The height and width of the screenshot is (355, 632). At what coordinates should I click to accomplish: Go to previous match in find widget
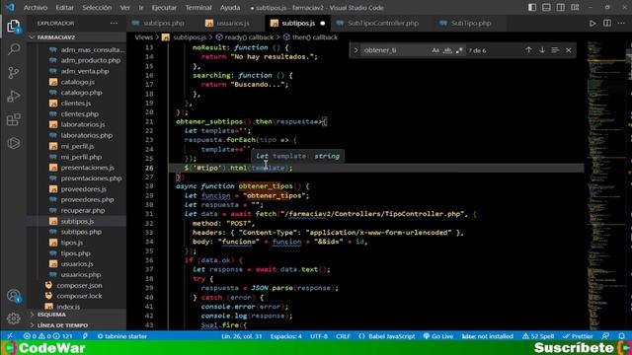[528, 50]
